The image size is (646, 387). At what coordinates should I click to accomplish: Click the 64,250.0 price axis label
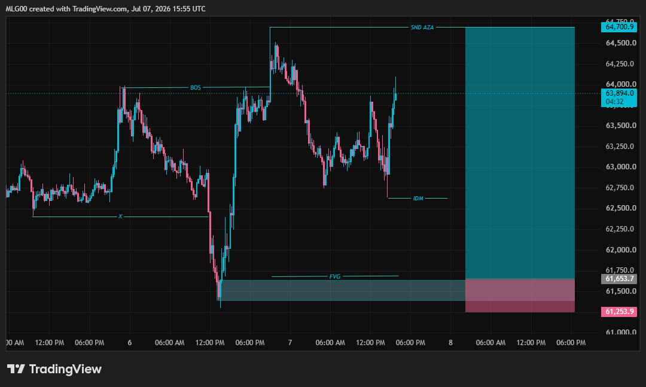pos(620,64)
